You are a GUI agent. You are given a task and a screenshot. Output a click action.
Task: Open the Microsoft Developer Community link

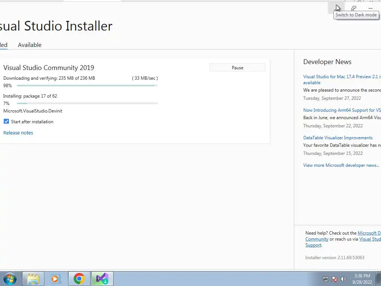(369, 233)
